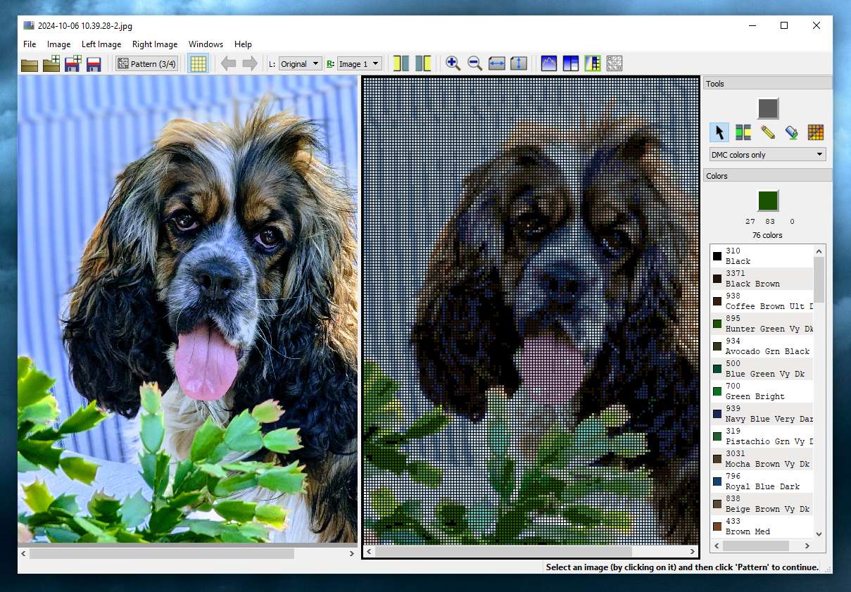Click the floppy disk icon with plus sign

point(73,64)
